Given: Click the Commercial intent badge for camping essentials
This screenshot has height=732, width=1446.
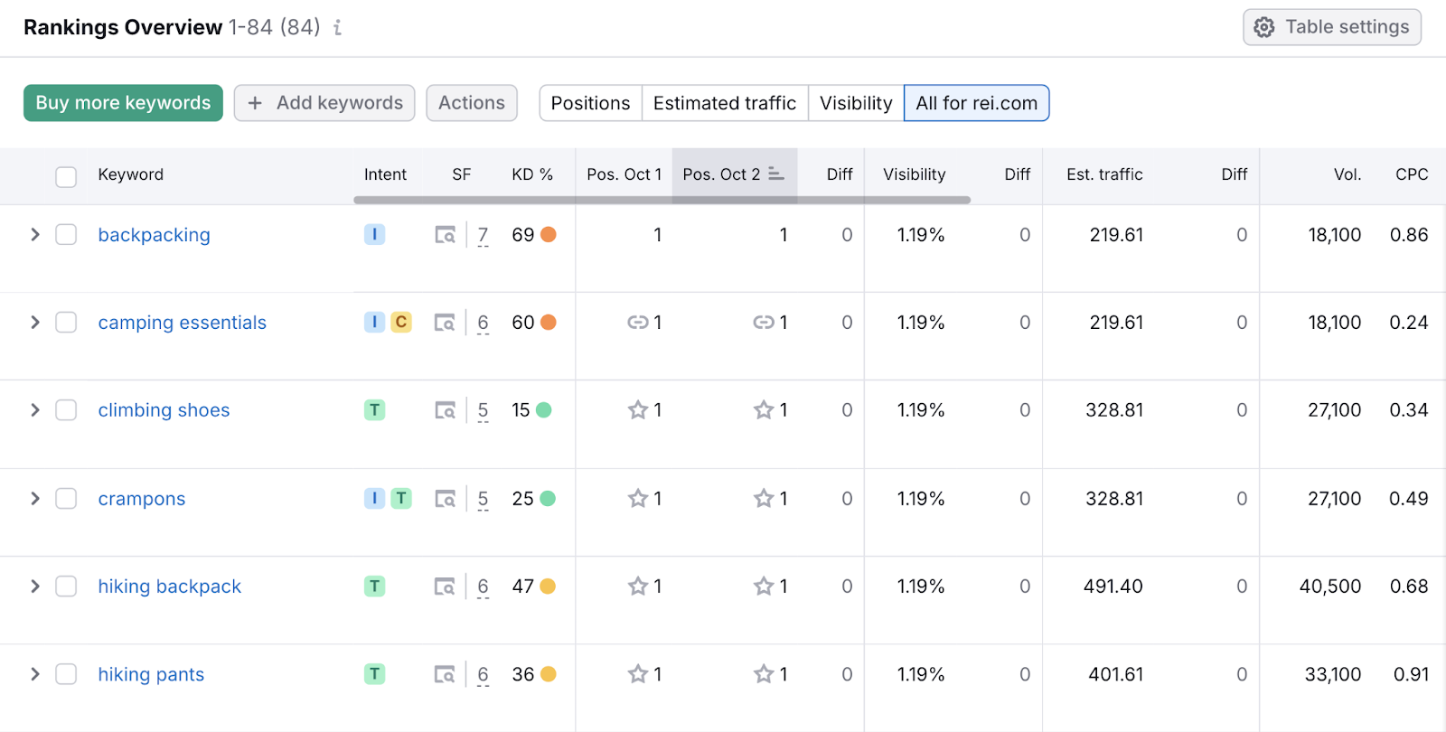Looking at the screenshot, I should pyautogui.click(x=401, y=323).
